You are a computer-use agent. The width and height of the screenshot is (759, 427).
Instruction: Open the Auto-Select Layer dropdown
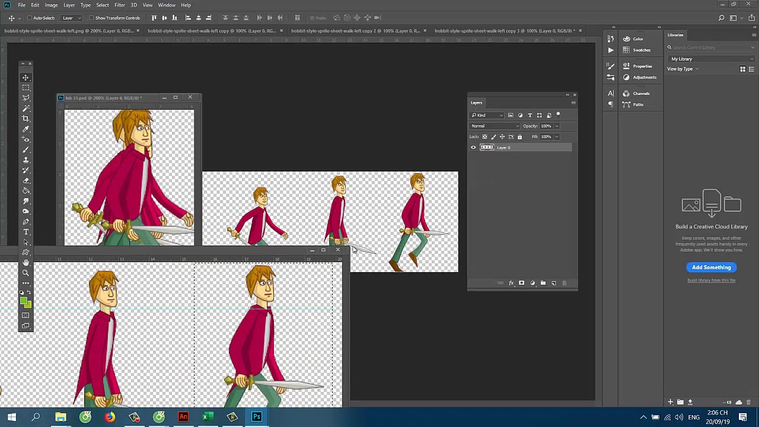71,18
